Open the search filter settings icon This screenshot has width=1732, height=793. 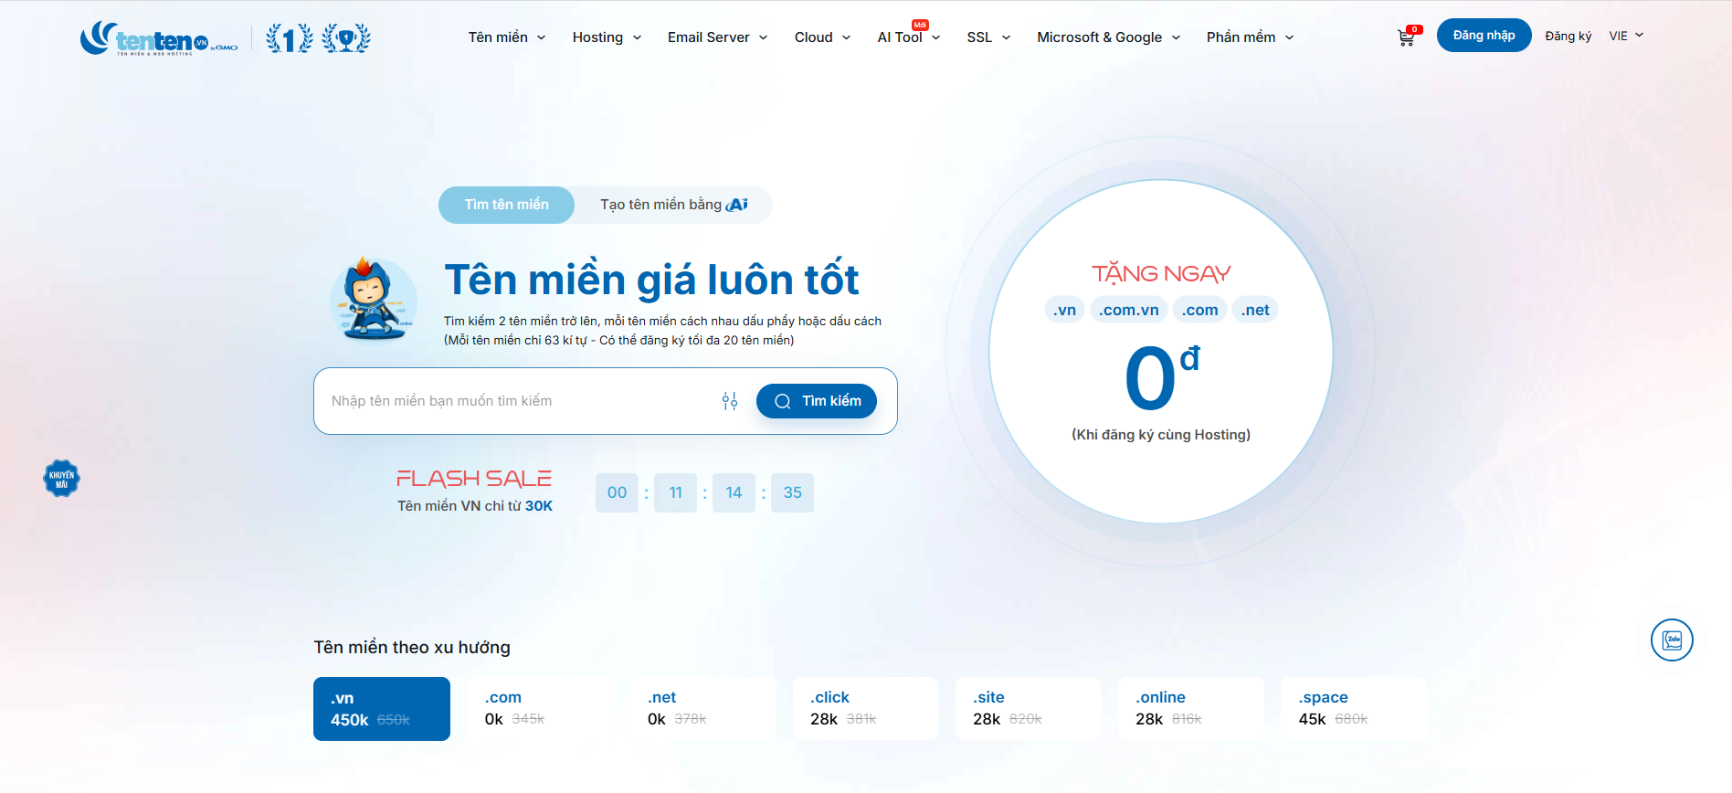(729, 401)
